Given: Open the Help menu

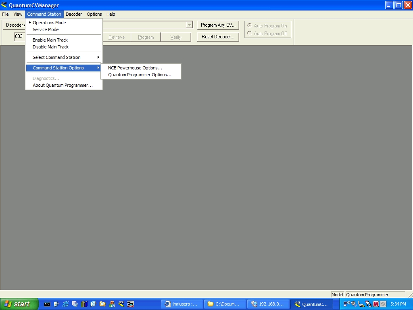Looking at the screenshot, I should [x=111, y=14].
